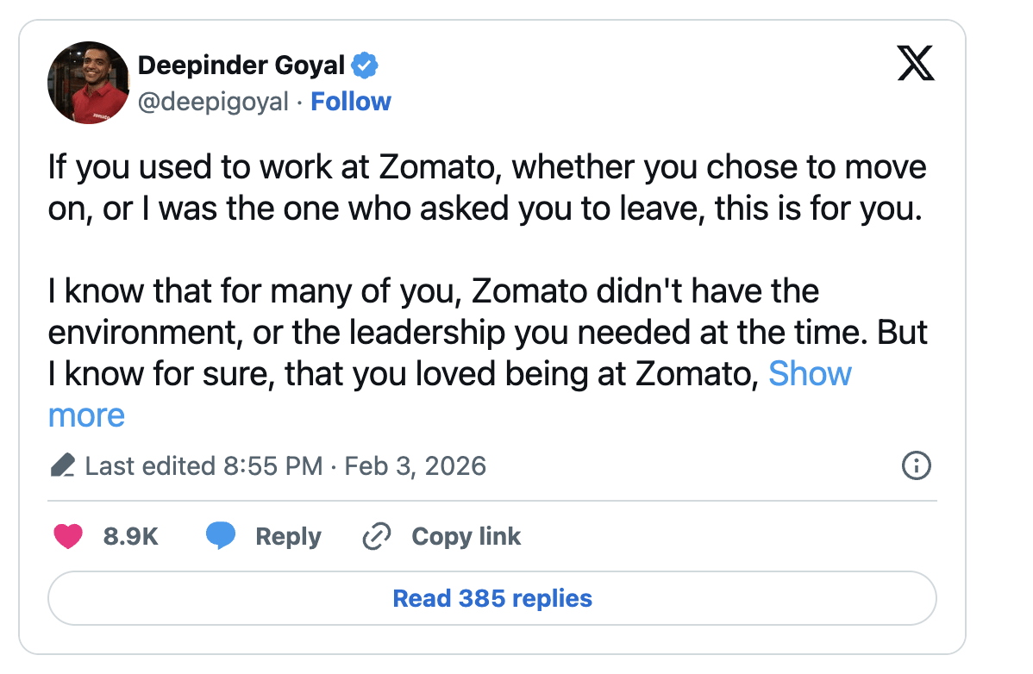Image resolution: width=1033 pixels, height=674 pixels.
Task: Click the word 'more' below the tweet text
Action: click(x=86, y=415)
